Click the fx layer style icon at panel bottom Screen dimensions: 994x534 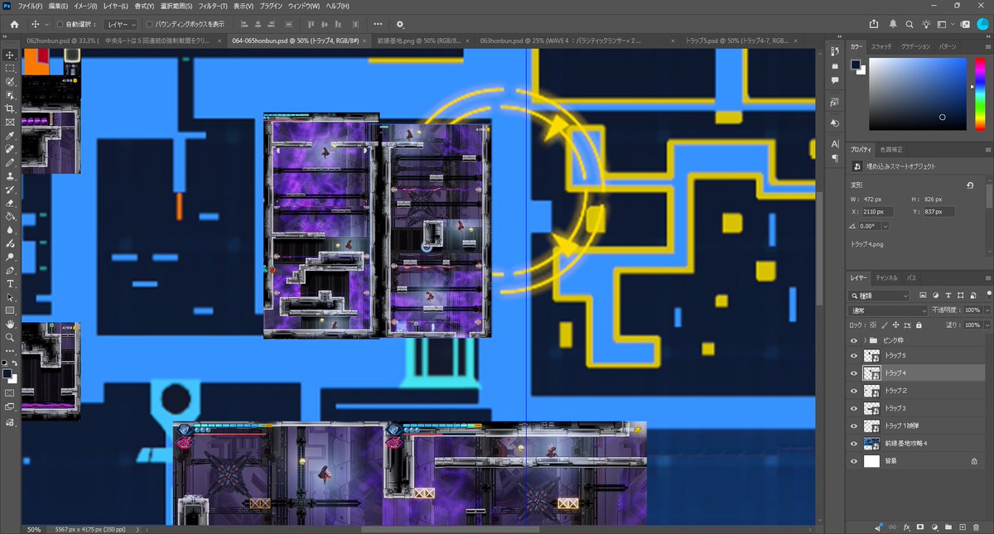(x=907, y=527)
